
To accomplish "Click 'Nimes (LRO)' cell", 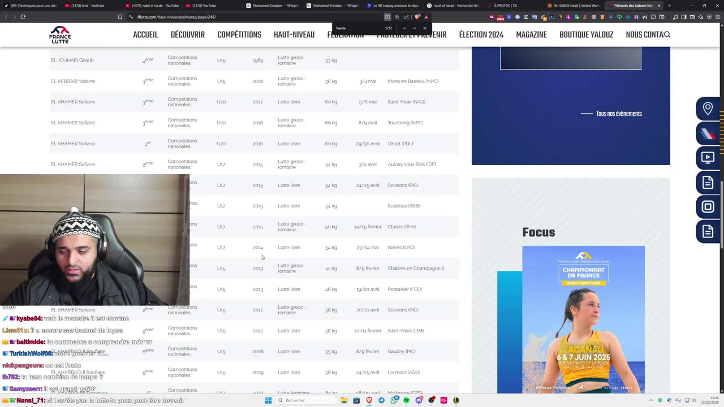I will [401, 248].
